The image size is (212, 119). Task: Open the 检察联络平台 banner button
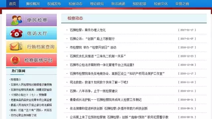click(31, 60)
